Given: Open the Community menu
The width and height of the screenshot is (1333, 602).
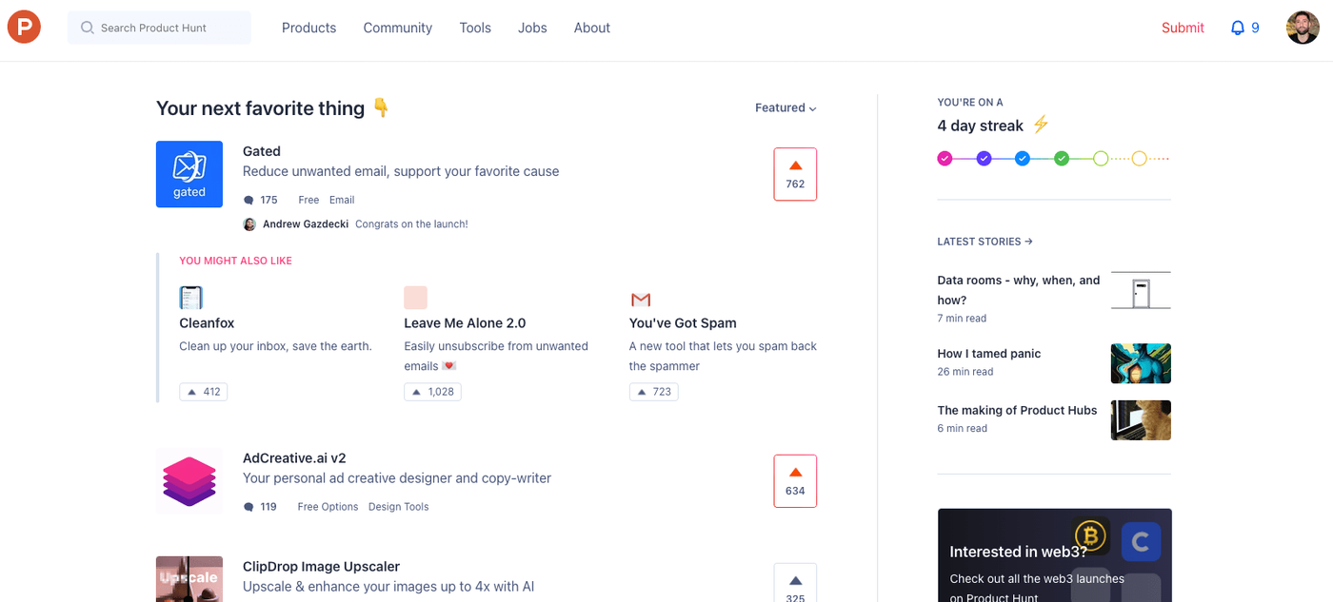Looking at the screenshot, I should 398,28.
